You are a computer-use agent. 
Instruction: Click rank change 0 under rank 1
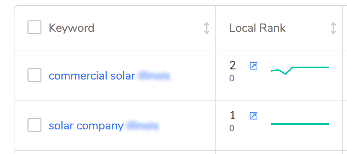coord(232,128)
